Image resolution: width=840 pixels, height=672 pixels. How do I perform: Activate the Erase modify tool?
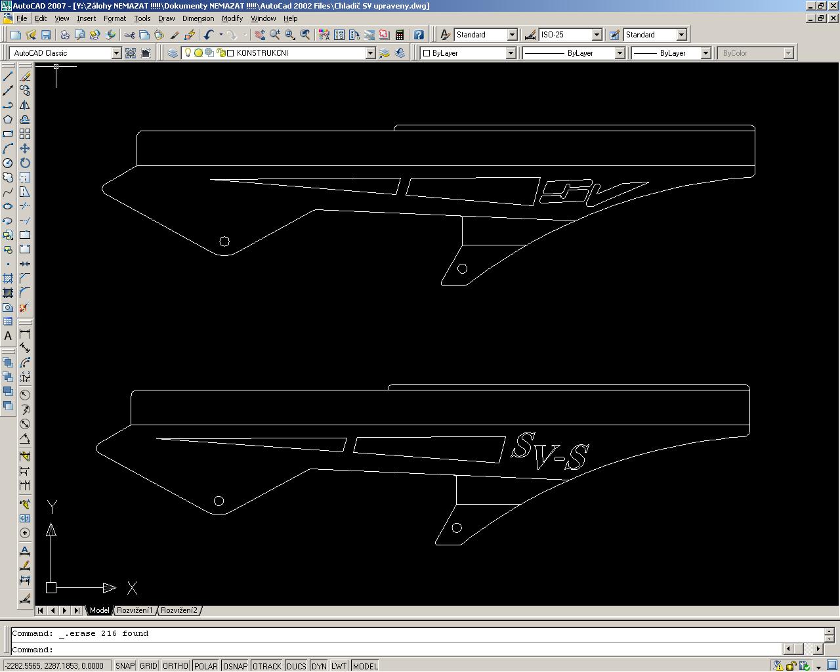tap(25, 76)
